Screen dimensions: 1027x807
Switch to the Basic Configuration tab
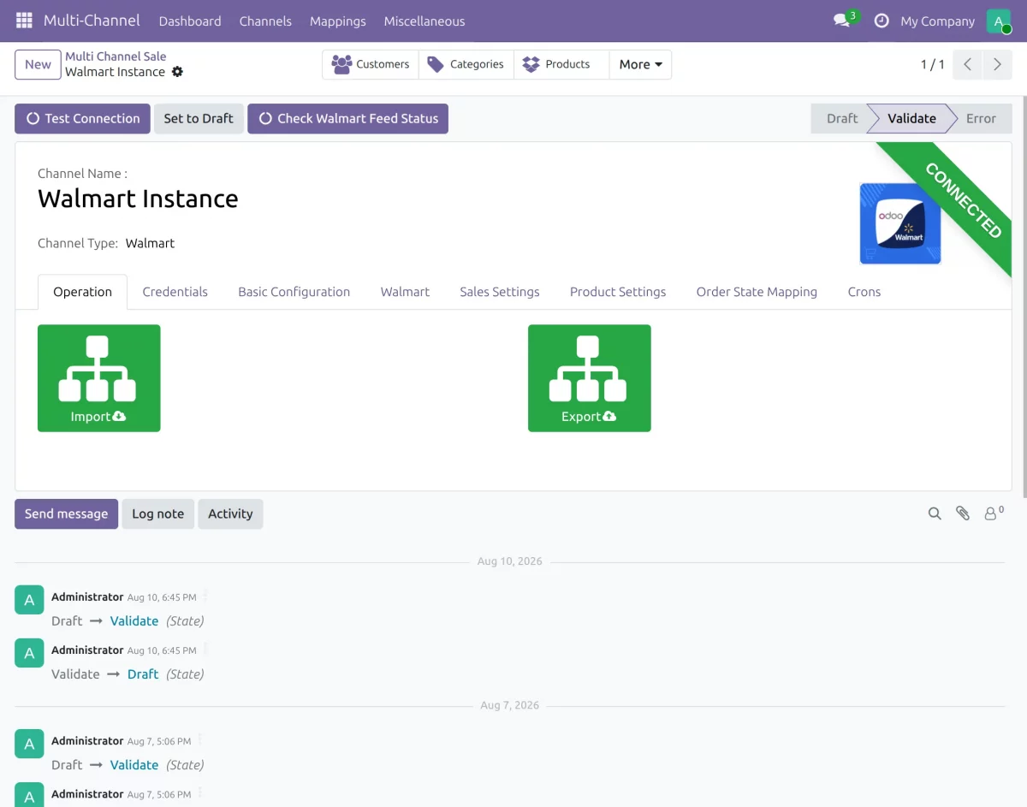294,292
